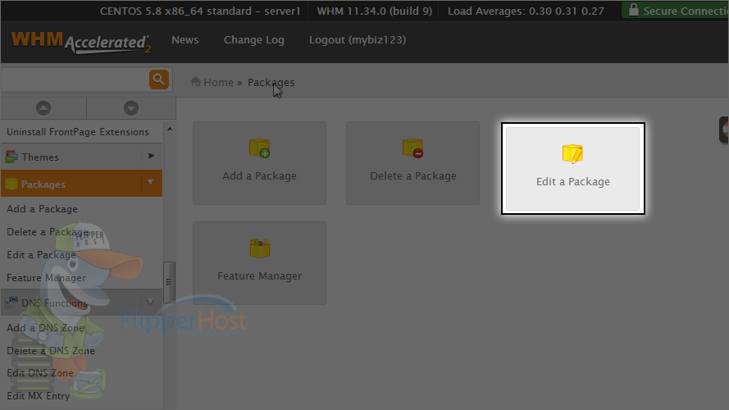Click the sidebar scrollbar thumb
Viewport: 729px width, 410px height.
click(x=169, y=282)
